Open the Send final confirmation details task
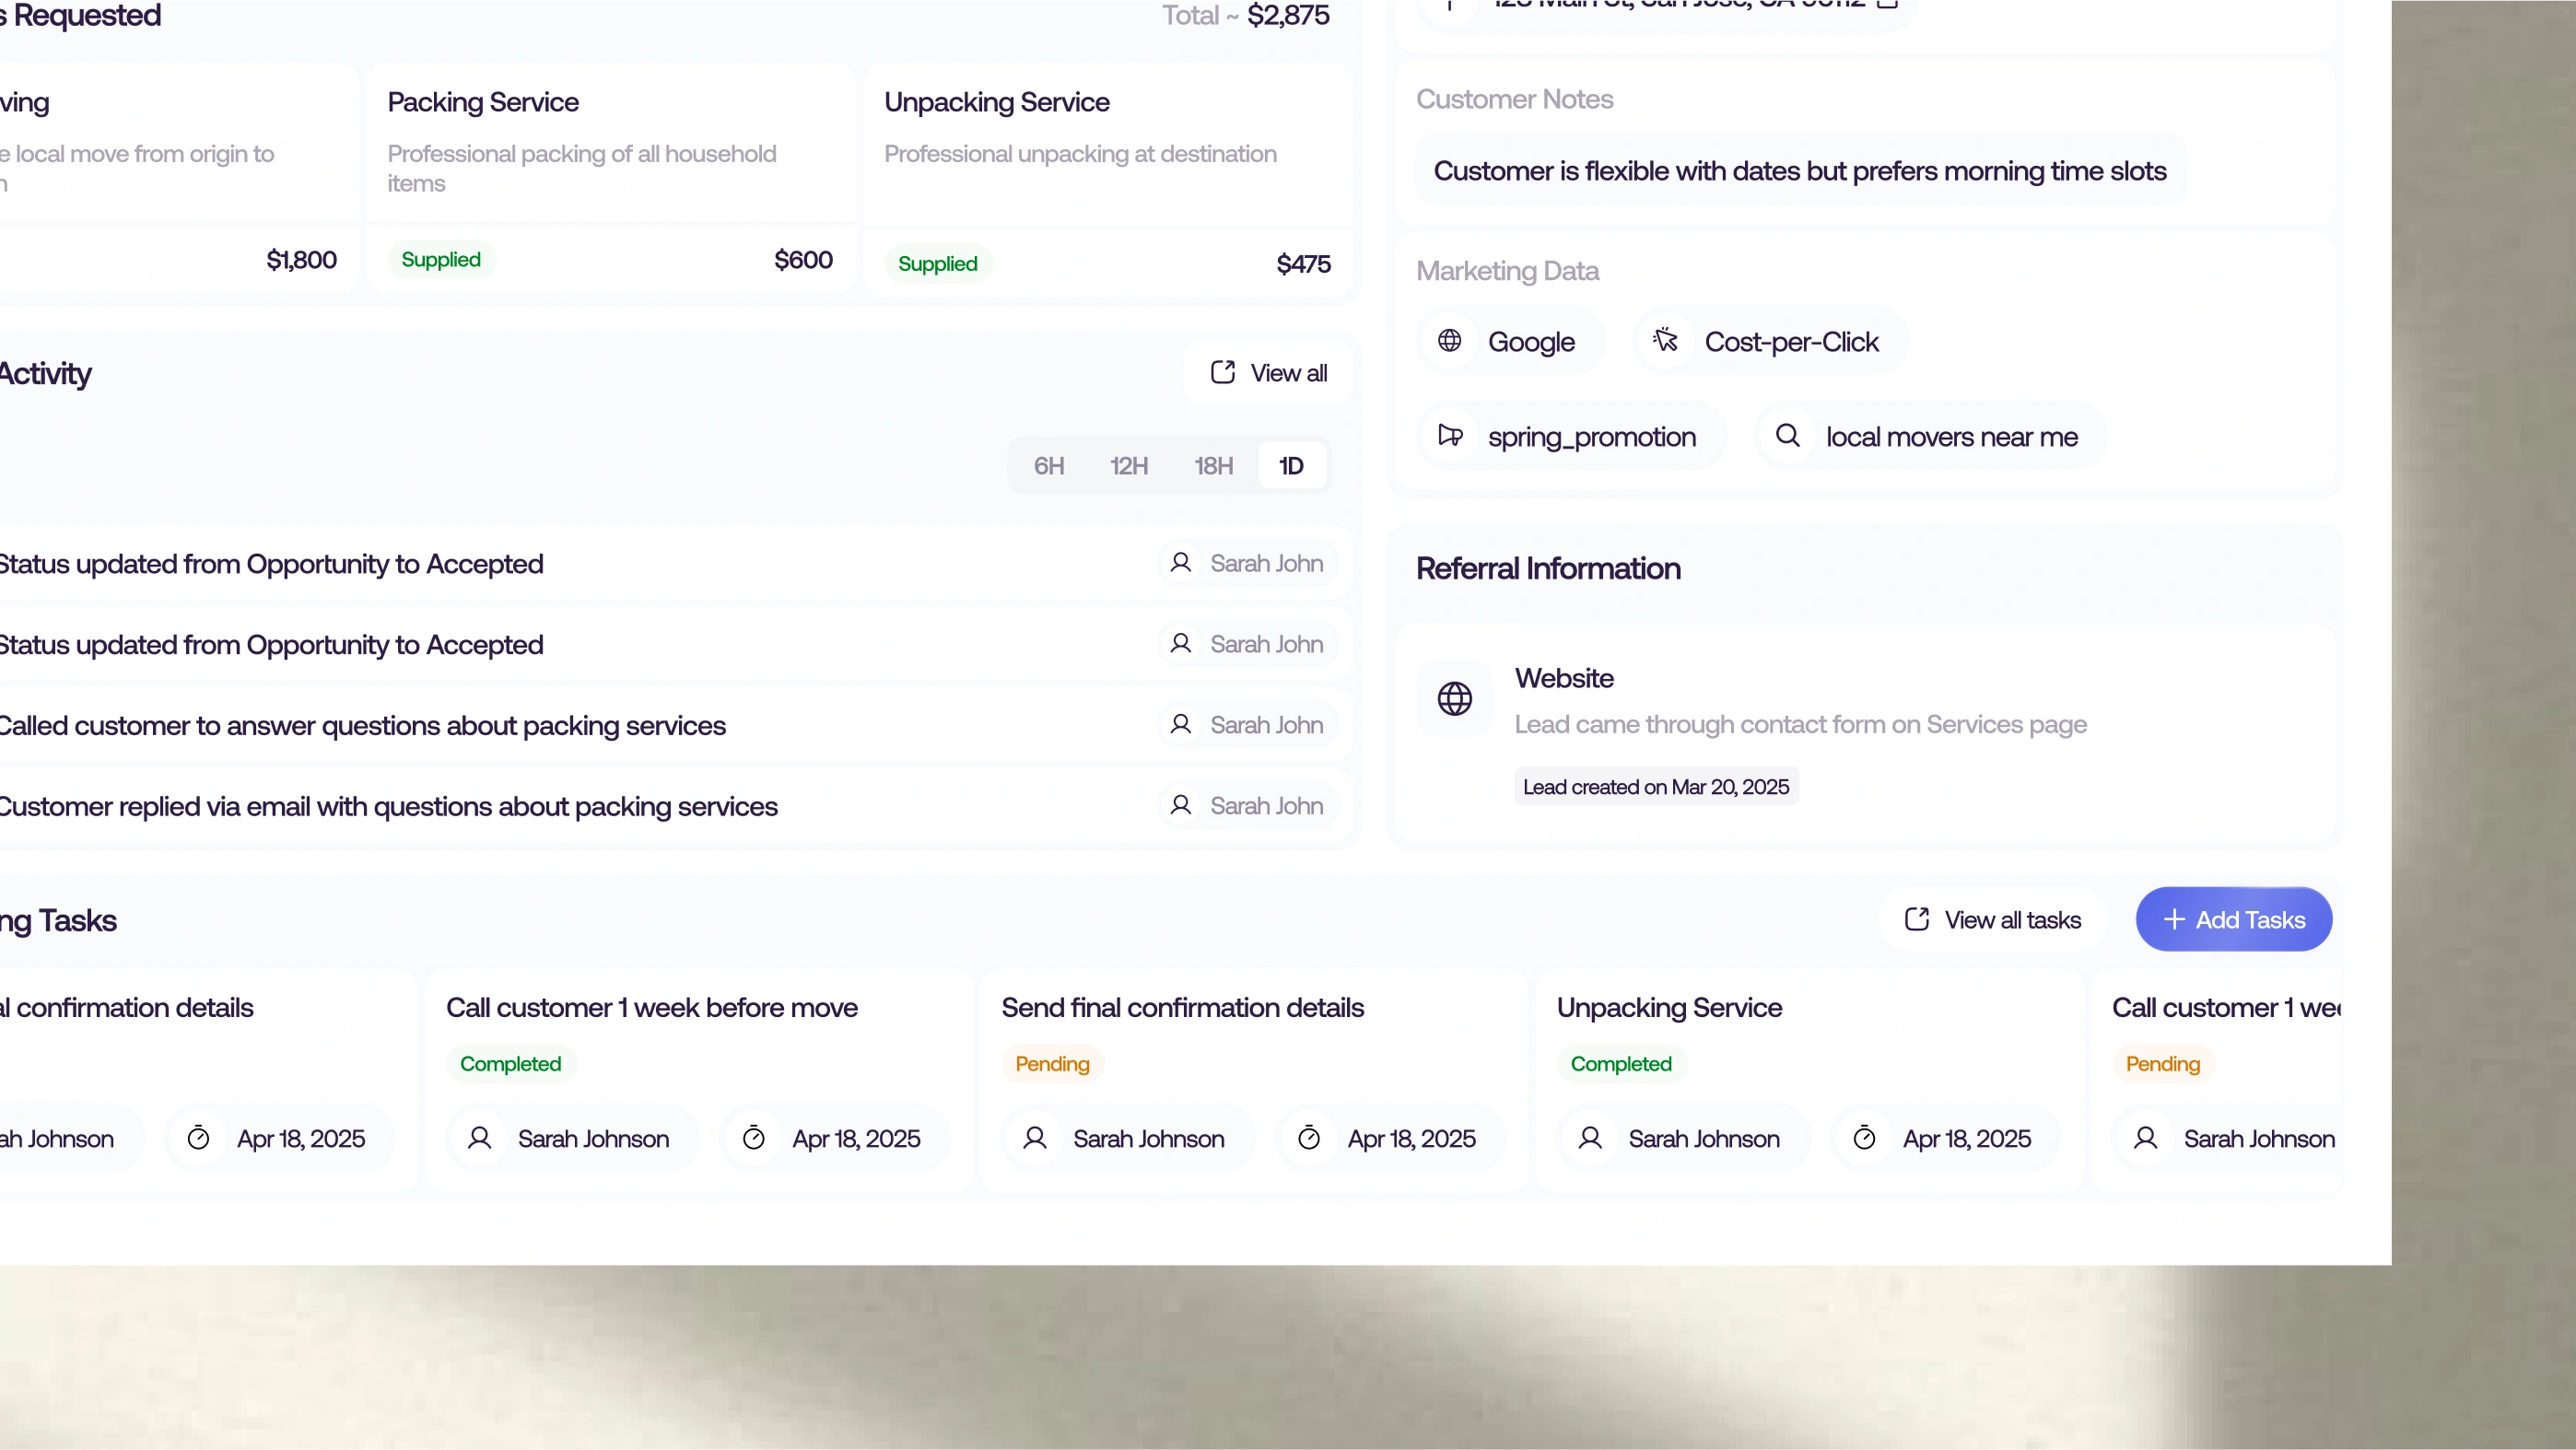The height and width of the screenshot is (1450, 2576). (x=1254, y=1080)
